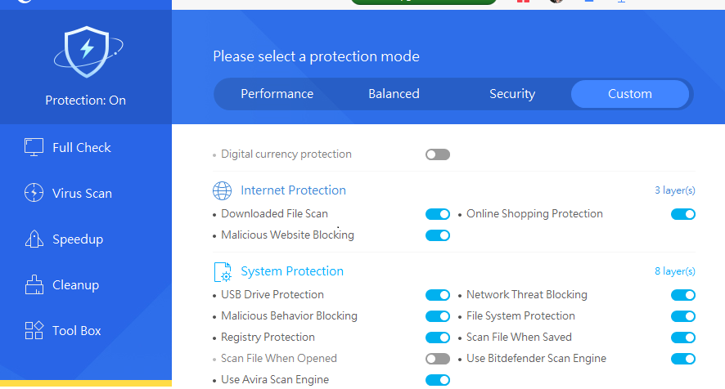Switch to Balanced protection mode
Image resolution: width=725 pixels, height=389 pixels.
click(394, 94)
